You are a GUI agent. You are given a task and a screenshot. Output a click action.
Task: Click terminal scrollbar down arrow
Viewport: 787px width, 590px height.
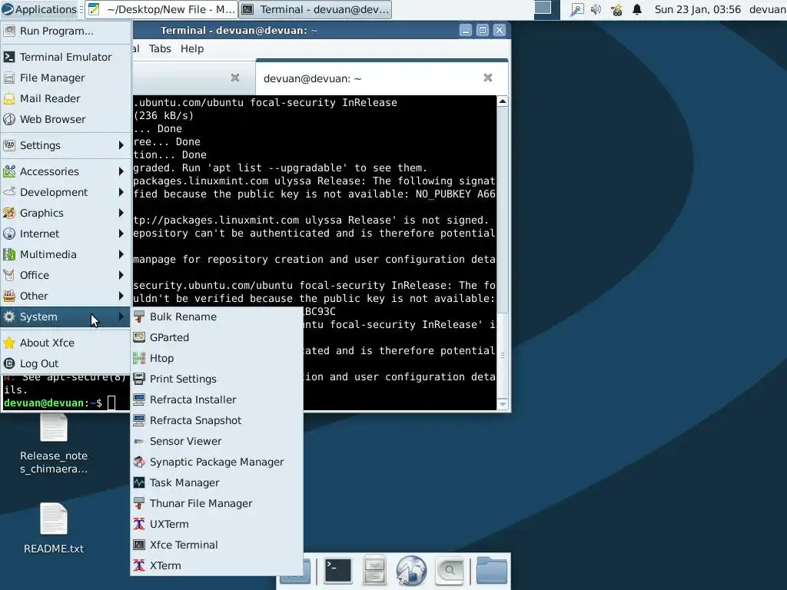coord(503,404)
